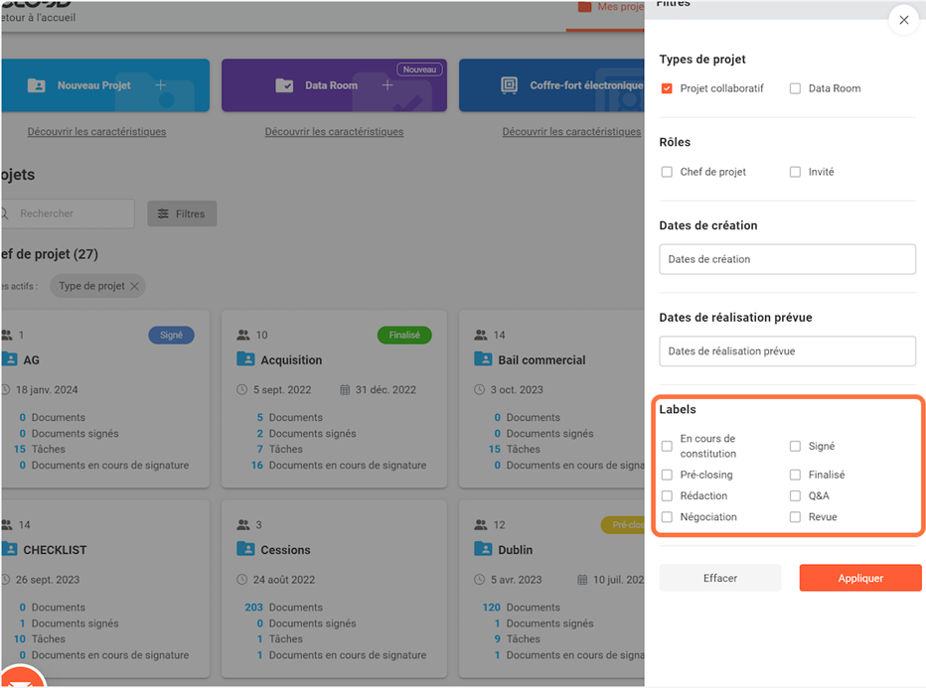Viewport: 926px width, 688px height.
Task: Click the Coffre-fort électronique safe icon
Action: [x=510, y=85]
